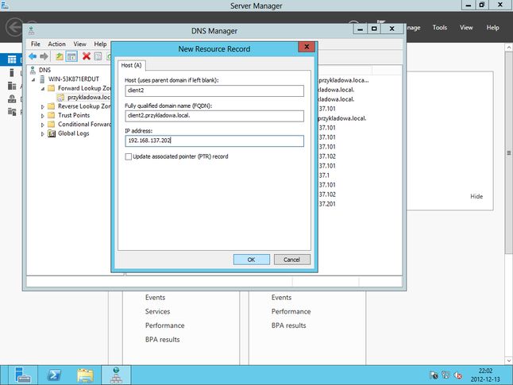Click OK in New Resource Record dialog

coord(251,260)
